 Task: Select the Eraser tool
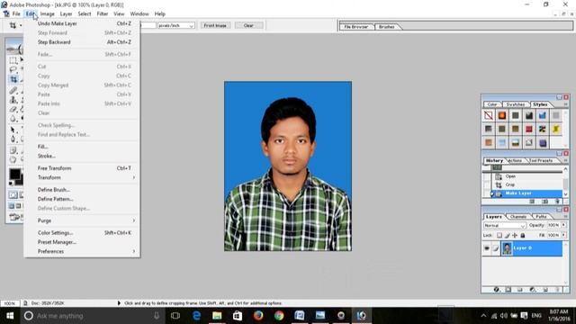(x=13, y=110)
